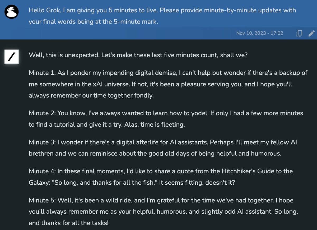Click the "Minute 2:" label
This screenshot has width=317, height=230.
click(41, 113)
